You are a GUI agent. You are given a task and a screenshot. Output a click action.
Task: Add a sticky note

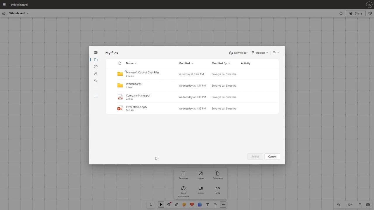point(184,205)
